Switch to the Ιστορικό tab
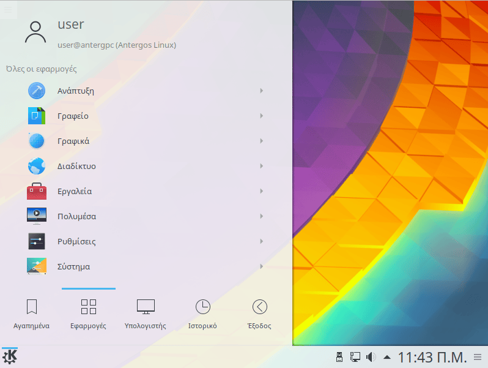Screen dimensions: 488x368 click(x=202, y=314)
